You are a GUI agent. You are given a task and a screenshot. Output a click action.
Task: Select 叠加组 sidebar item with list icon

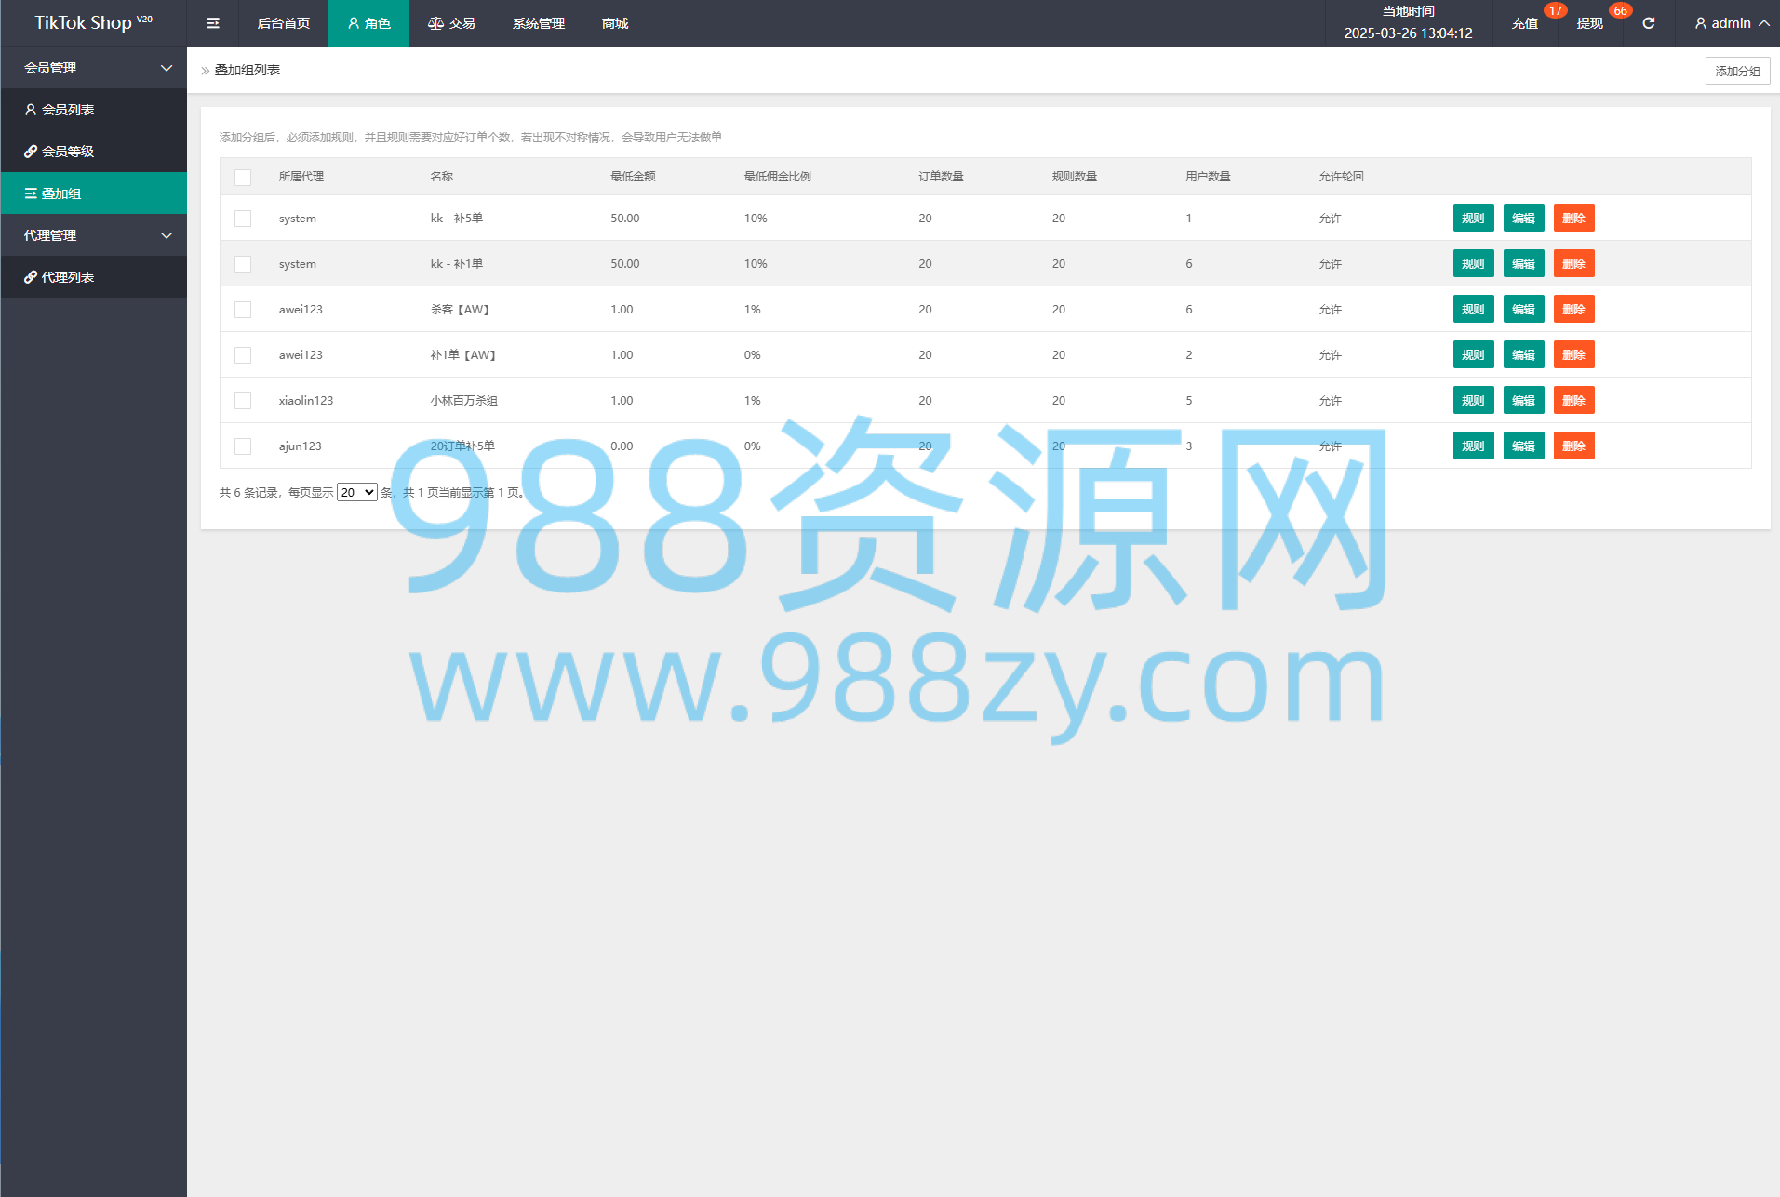(53, 193)
